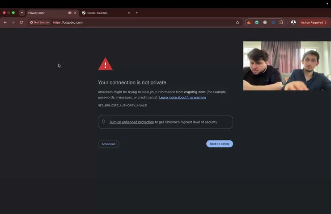The height and width of the screenshot is (214, 331).
Task: Open the orange extension icon in toolbar
Action: (x=249, y=22)
